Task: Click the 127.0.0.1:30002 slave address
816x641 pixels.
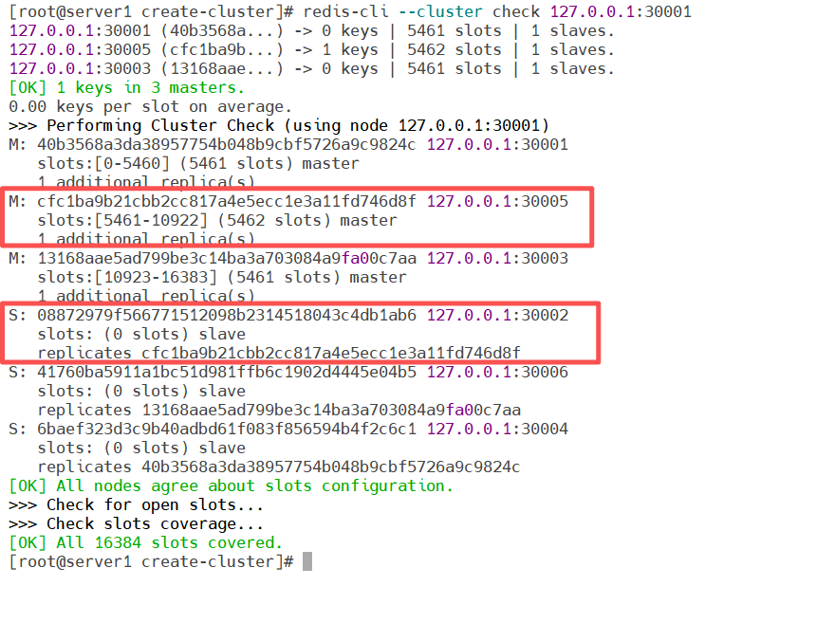Action: coord(497,315)
